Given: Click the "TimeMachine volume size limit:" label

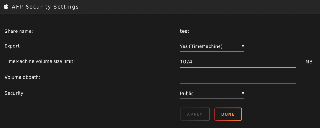Looking at the screenshot, I should [x=40, y=61].
